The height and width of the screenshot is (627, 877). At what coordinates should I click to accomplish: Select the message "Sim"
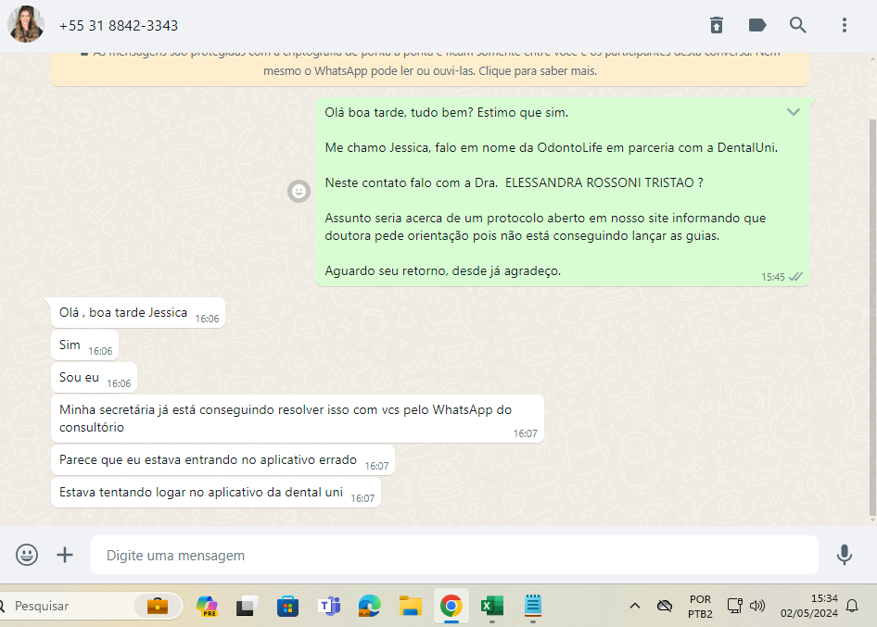(x=84, y=345)
